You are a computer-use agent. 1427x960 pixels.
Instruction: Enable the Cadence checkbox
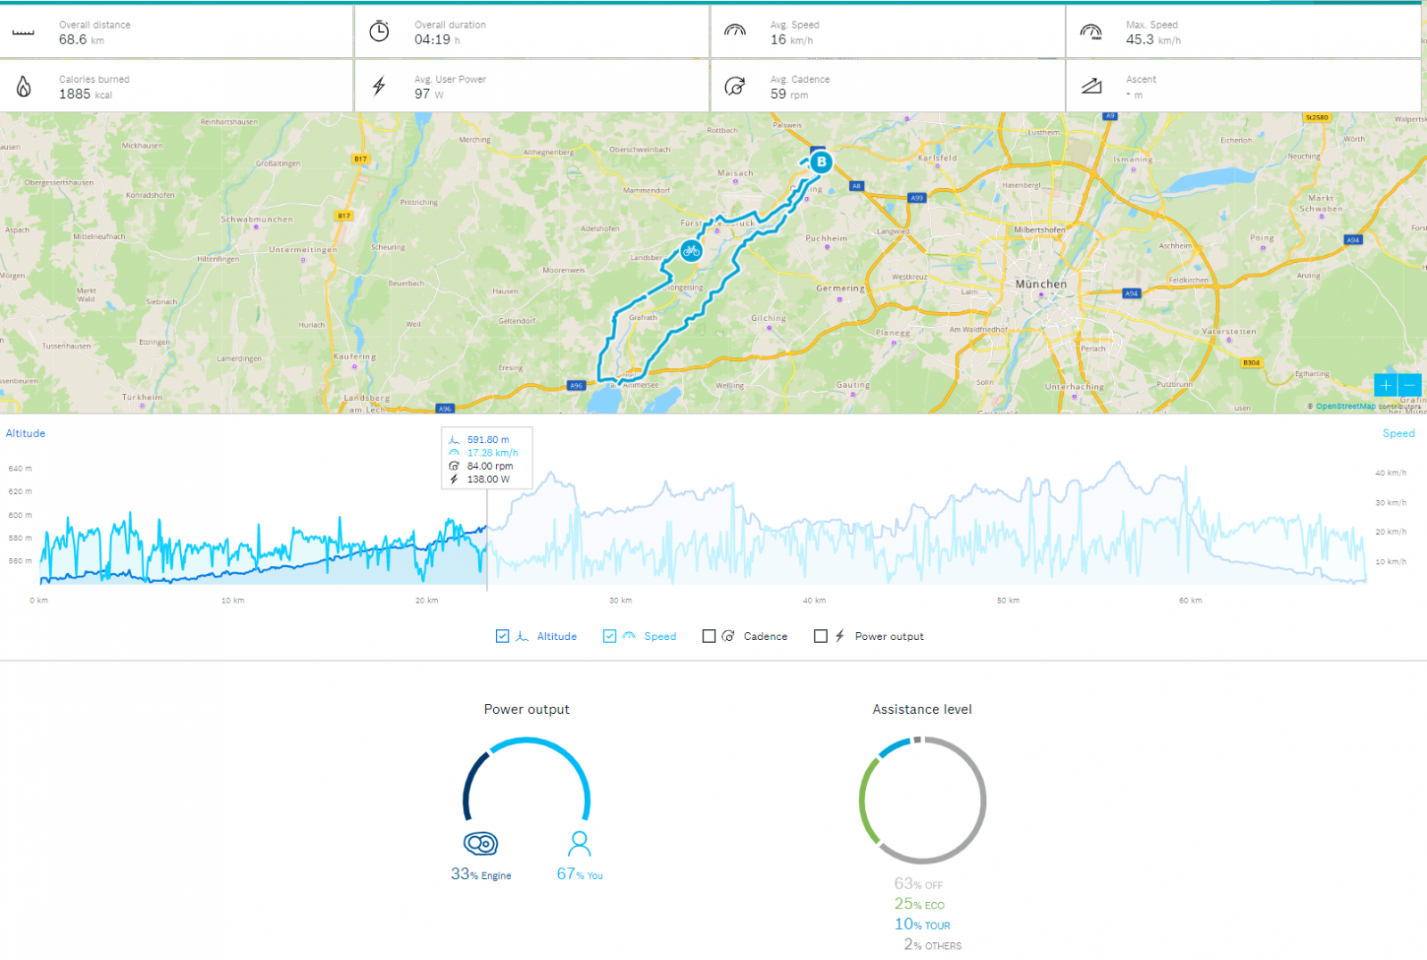(709, 636)
